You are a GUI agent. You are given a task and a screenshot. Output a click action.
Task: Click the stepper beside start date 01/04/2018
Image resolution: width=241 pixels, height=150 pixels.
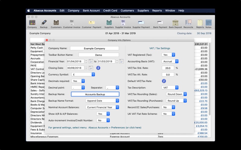(86, 61)
